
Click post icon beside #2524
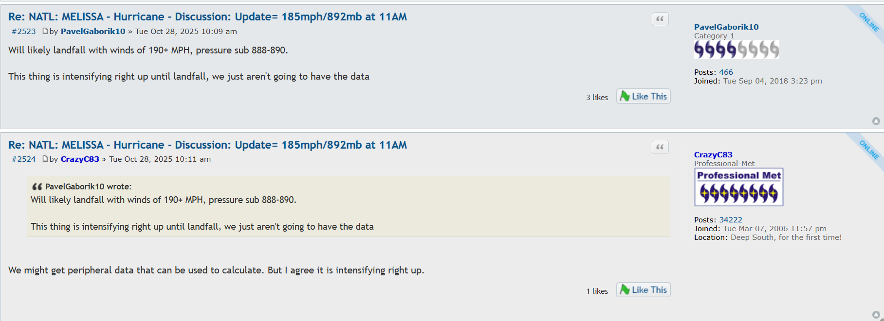[x=45, y=159]
